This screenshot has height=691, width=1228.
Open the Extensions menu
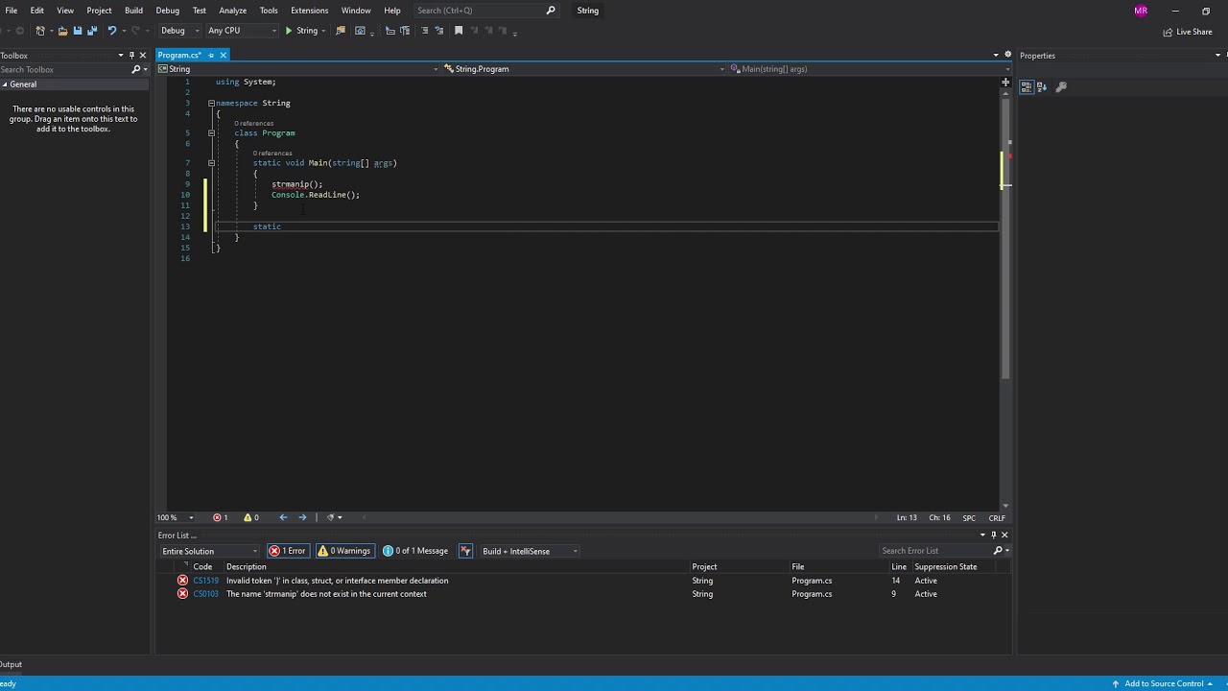309,11
